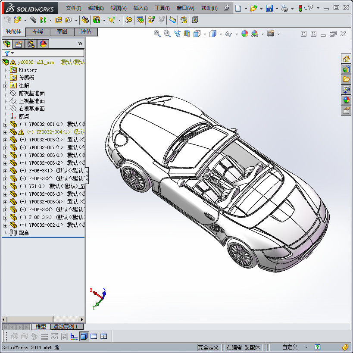Viewport: 353px width, 353px height.
Task: Expand the YS1<1> component node
Action: (5, 187)
